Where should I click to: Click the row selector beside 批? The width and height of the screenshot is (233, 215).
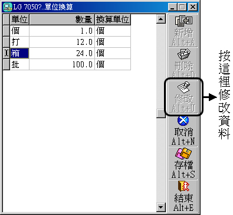pos(6,64)
